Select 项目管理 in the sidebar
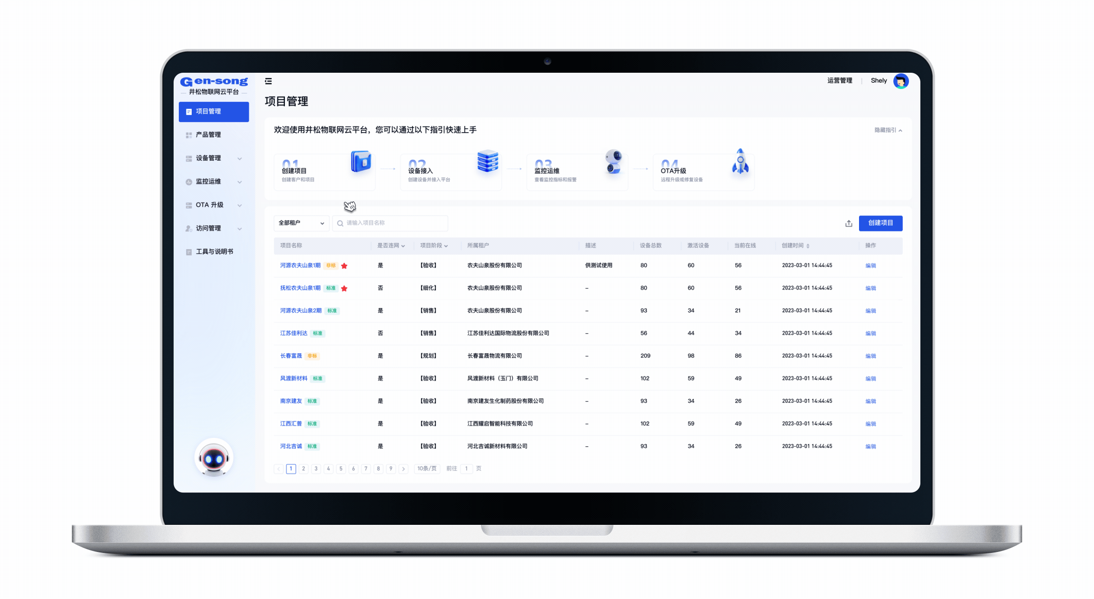This screenshot has width=1094, height=599. [214, 112]
